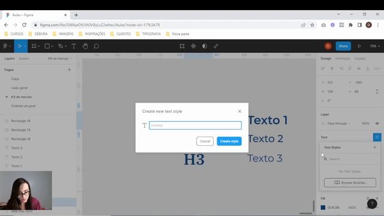Screen dimensions: 384x216
Task: Click the Create component icon
Action: click(193, 46)
